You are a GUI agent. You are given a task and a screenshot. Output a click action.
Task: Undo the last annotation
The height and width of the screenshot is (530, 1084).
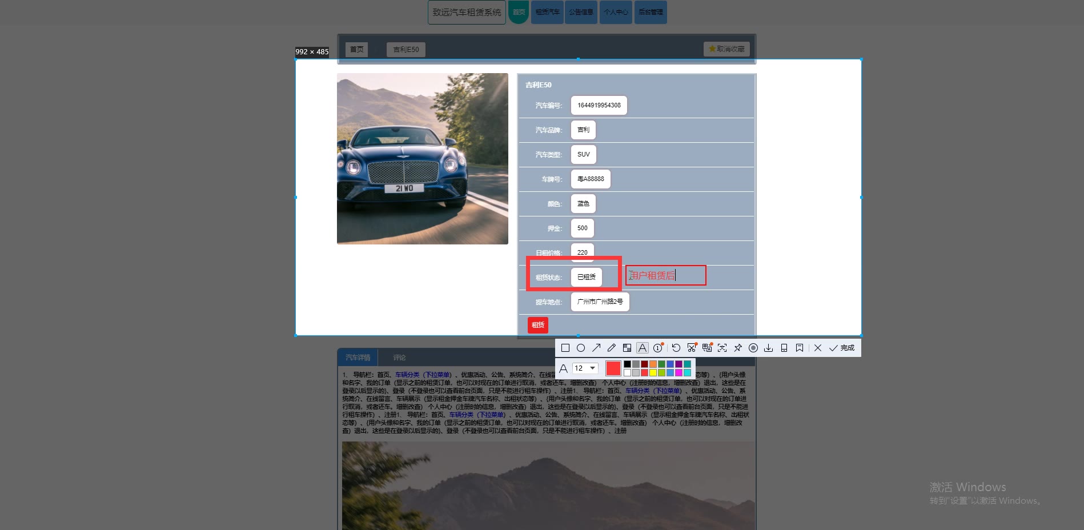[x=676, y=348]
